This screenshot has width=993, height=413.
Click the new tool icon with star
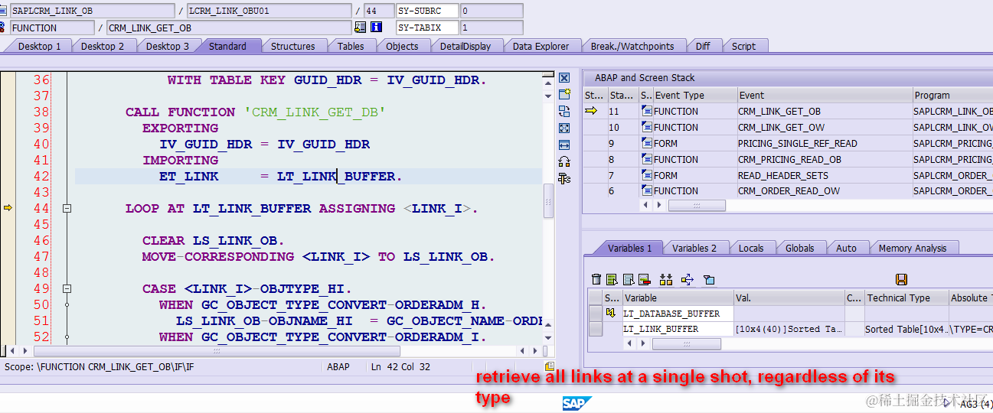coord(564,95)
